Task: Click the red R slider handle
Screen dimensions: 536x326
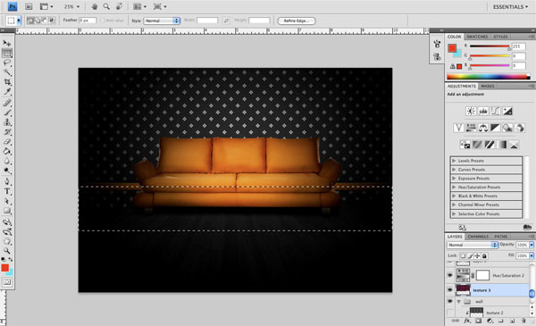Action: point(509,48)
